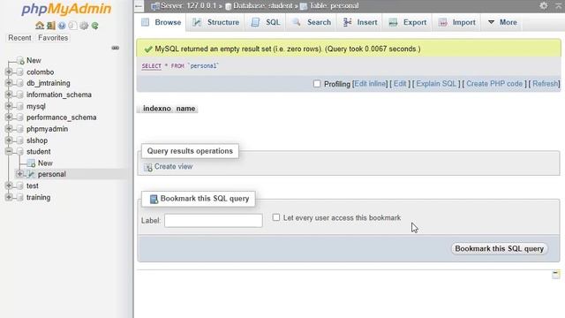Click the SQL tab icon
The height and width of the screenshot is (318, 565).
[x=255, y=22]
